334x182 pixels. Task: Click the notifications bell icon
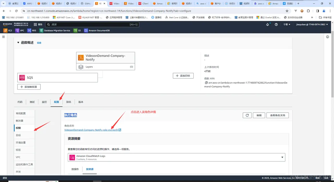tap(267, 24)
